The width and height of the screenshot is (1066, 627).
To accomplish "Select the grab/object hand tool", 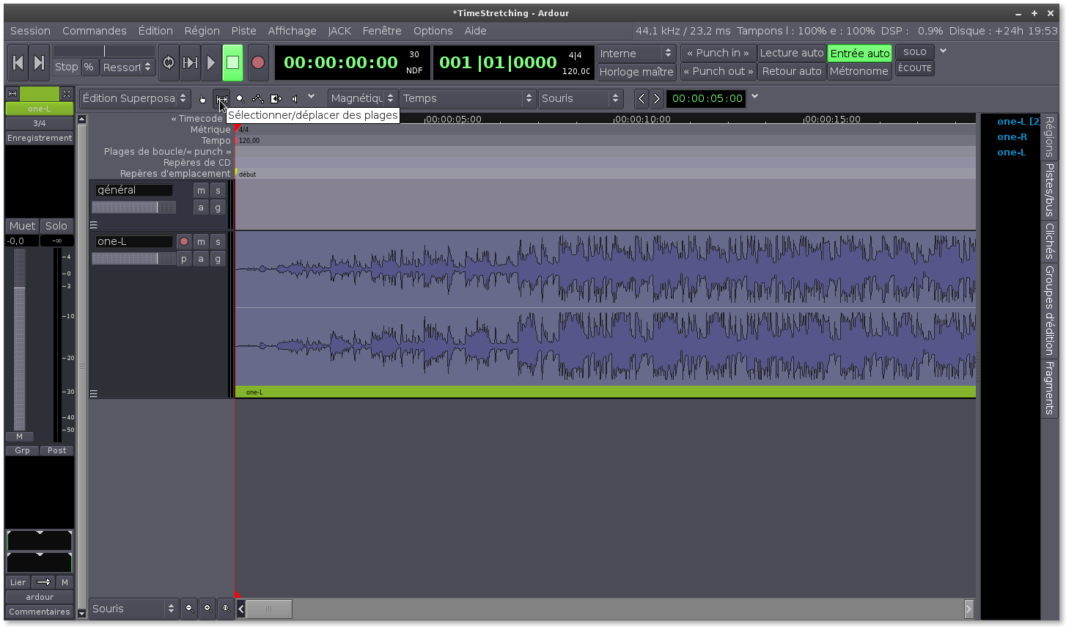I will tap(203, 99).
